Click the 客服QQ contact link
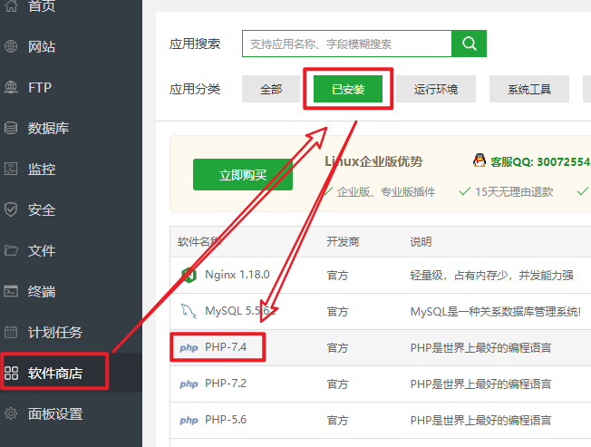 [539, 161]
